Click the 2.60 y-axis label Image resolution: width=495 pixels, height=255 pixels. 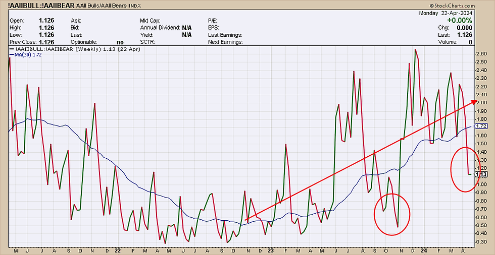click(x=481, y=53)
